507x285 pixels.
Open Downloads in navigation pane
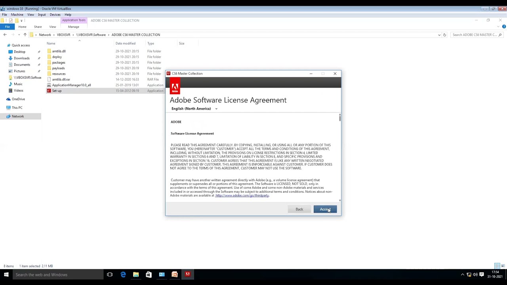tap(21, 58)
